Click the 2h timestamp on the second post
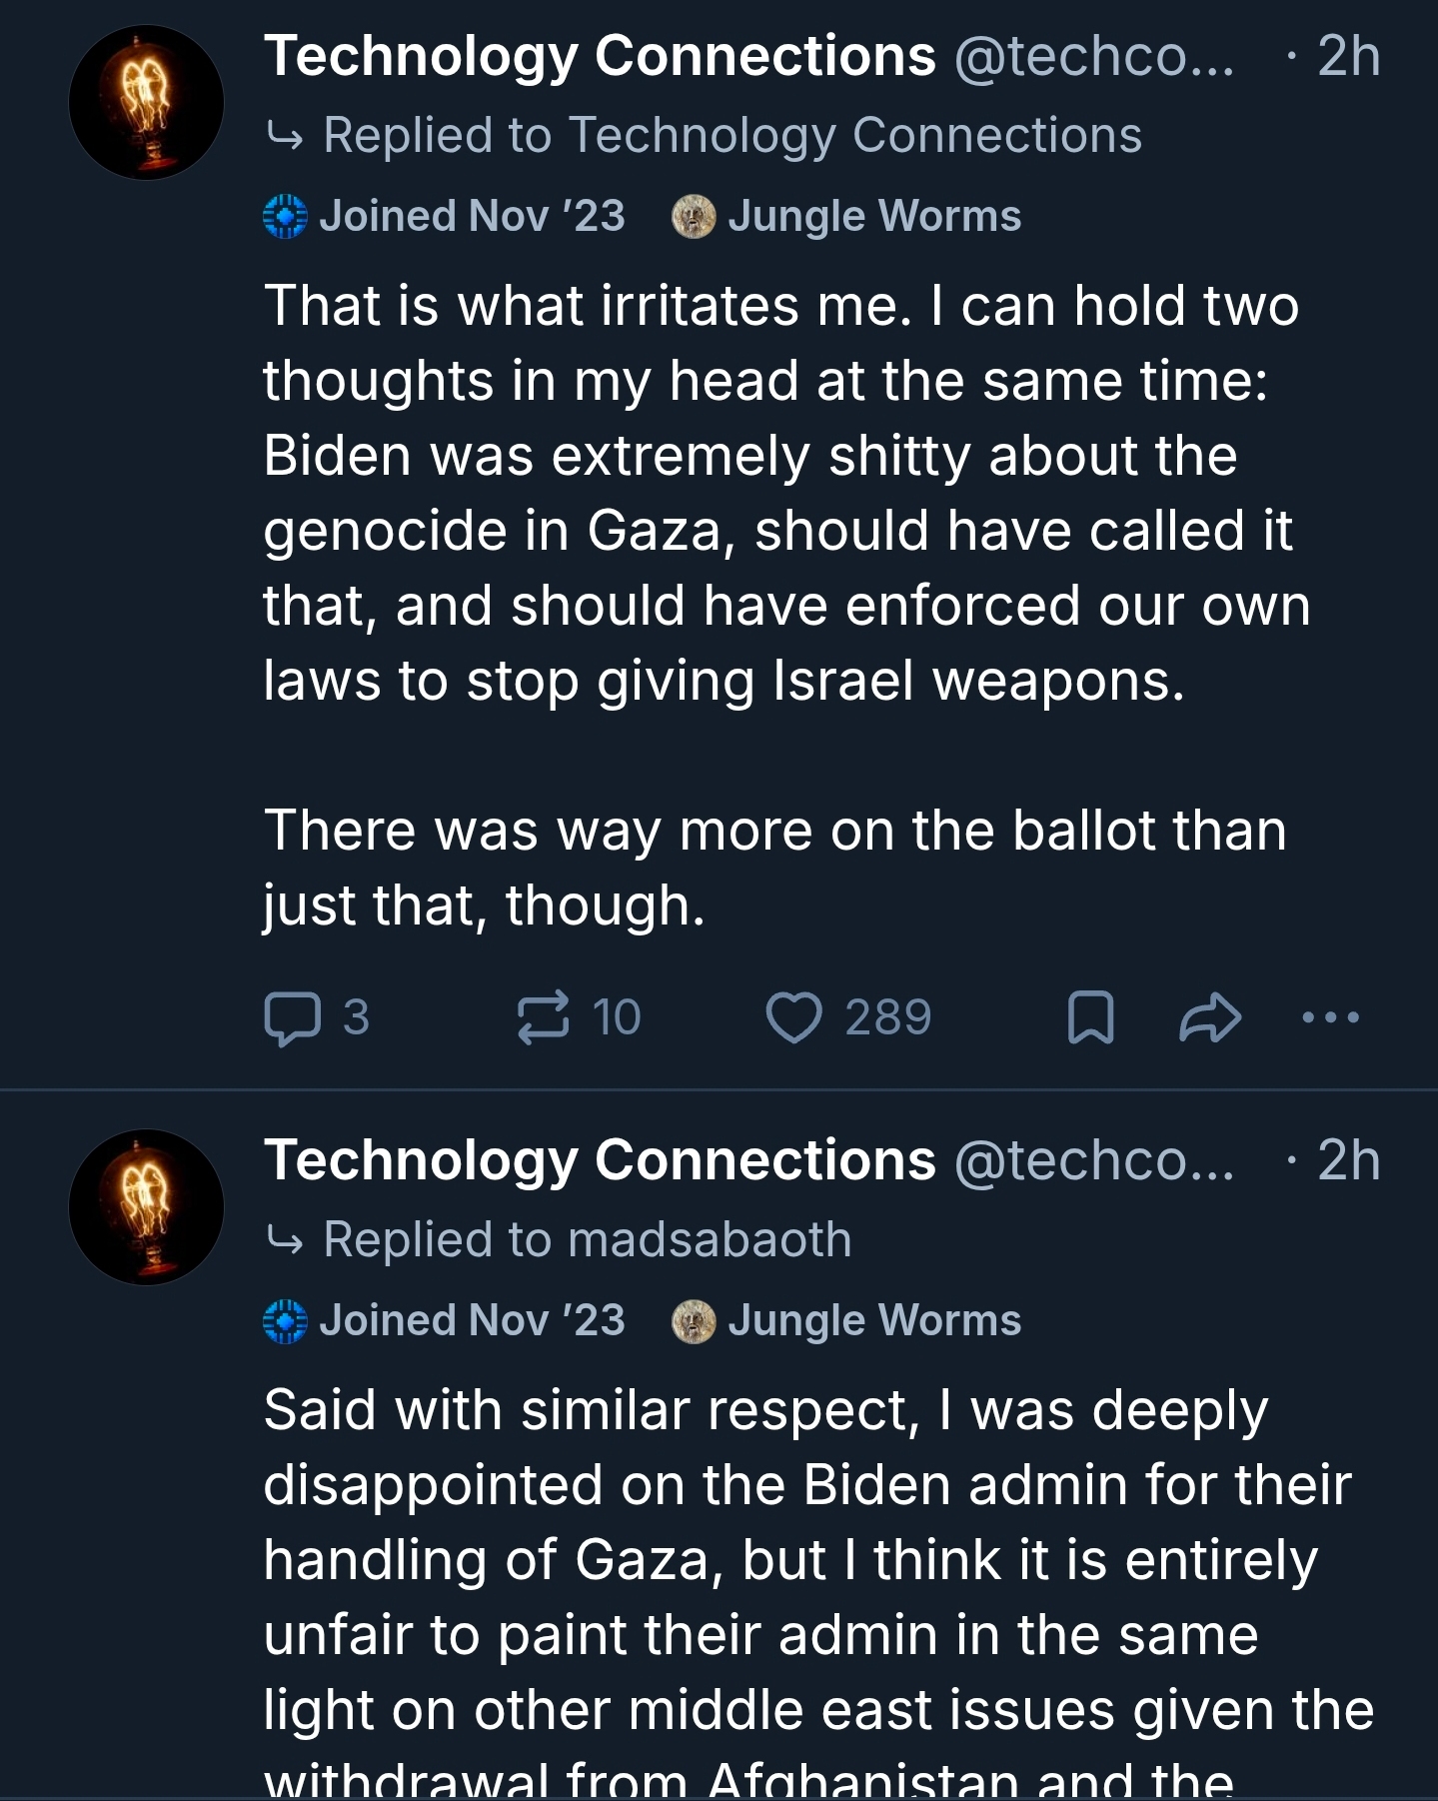 point(1348,1159)
